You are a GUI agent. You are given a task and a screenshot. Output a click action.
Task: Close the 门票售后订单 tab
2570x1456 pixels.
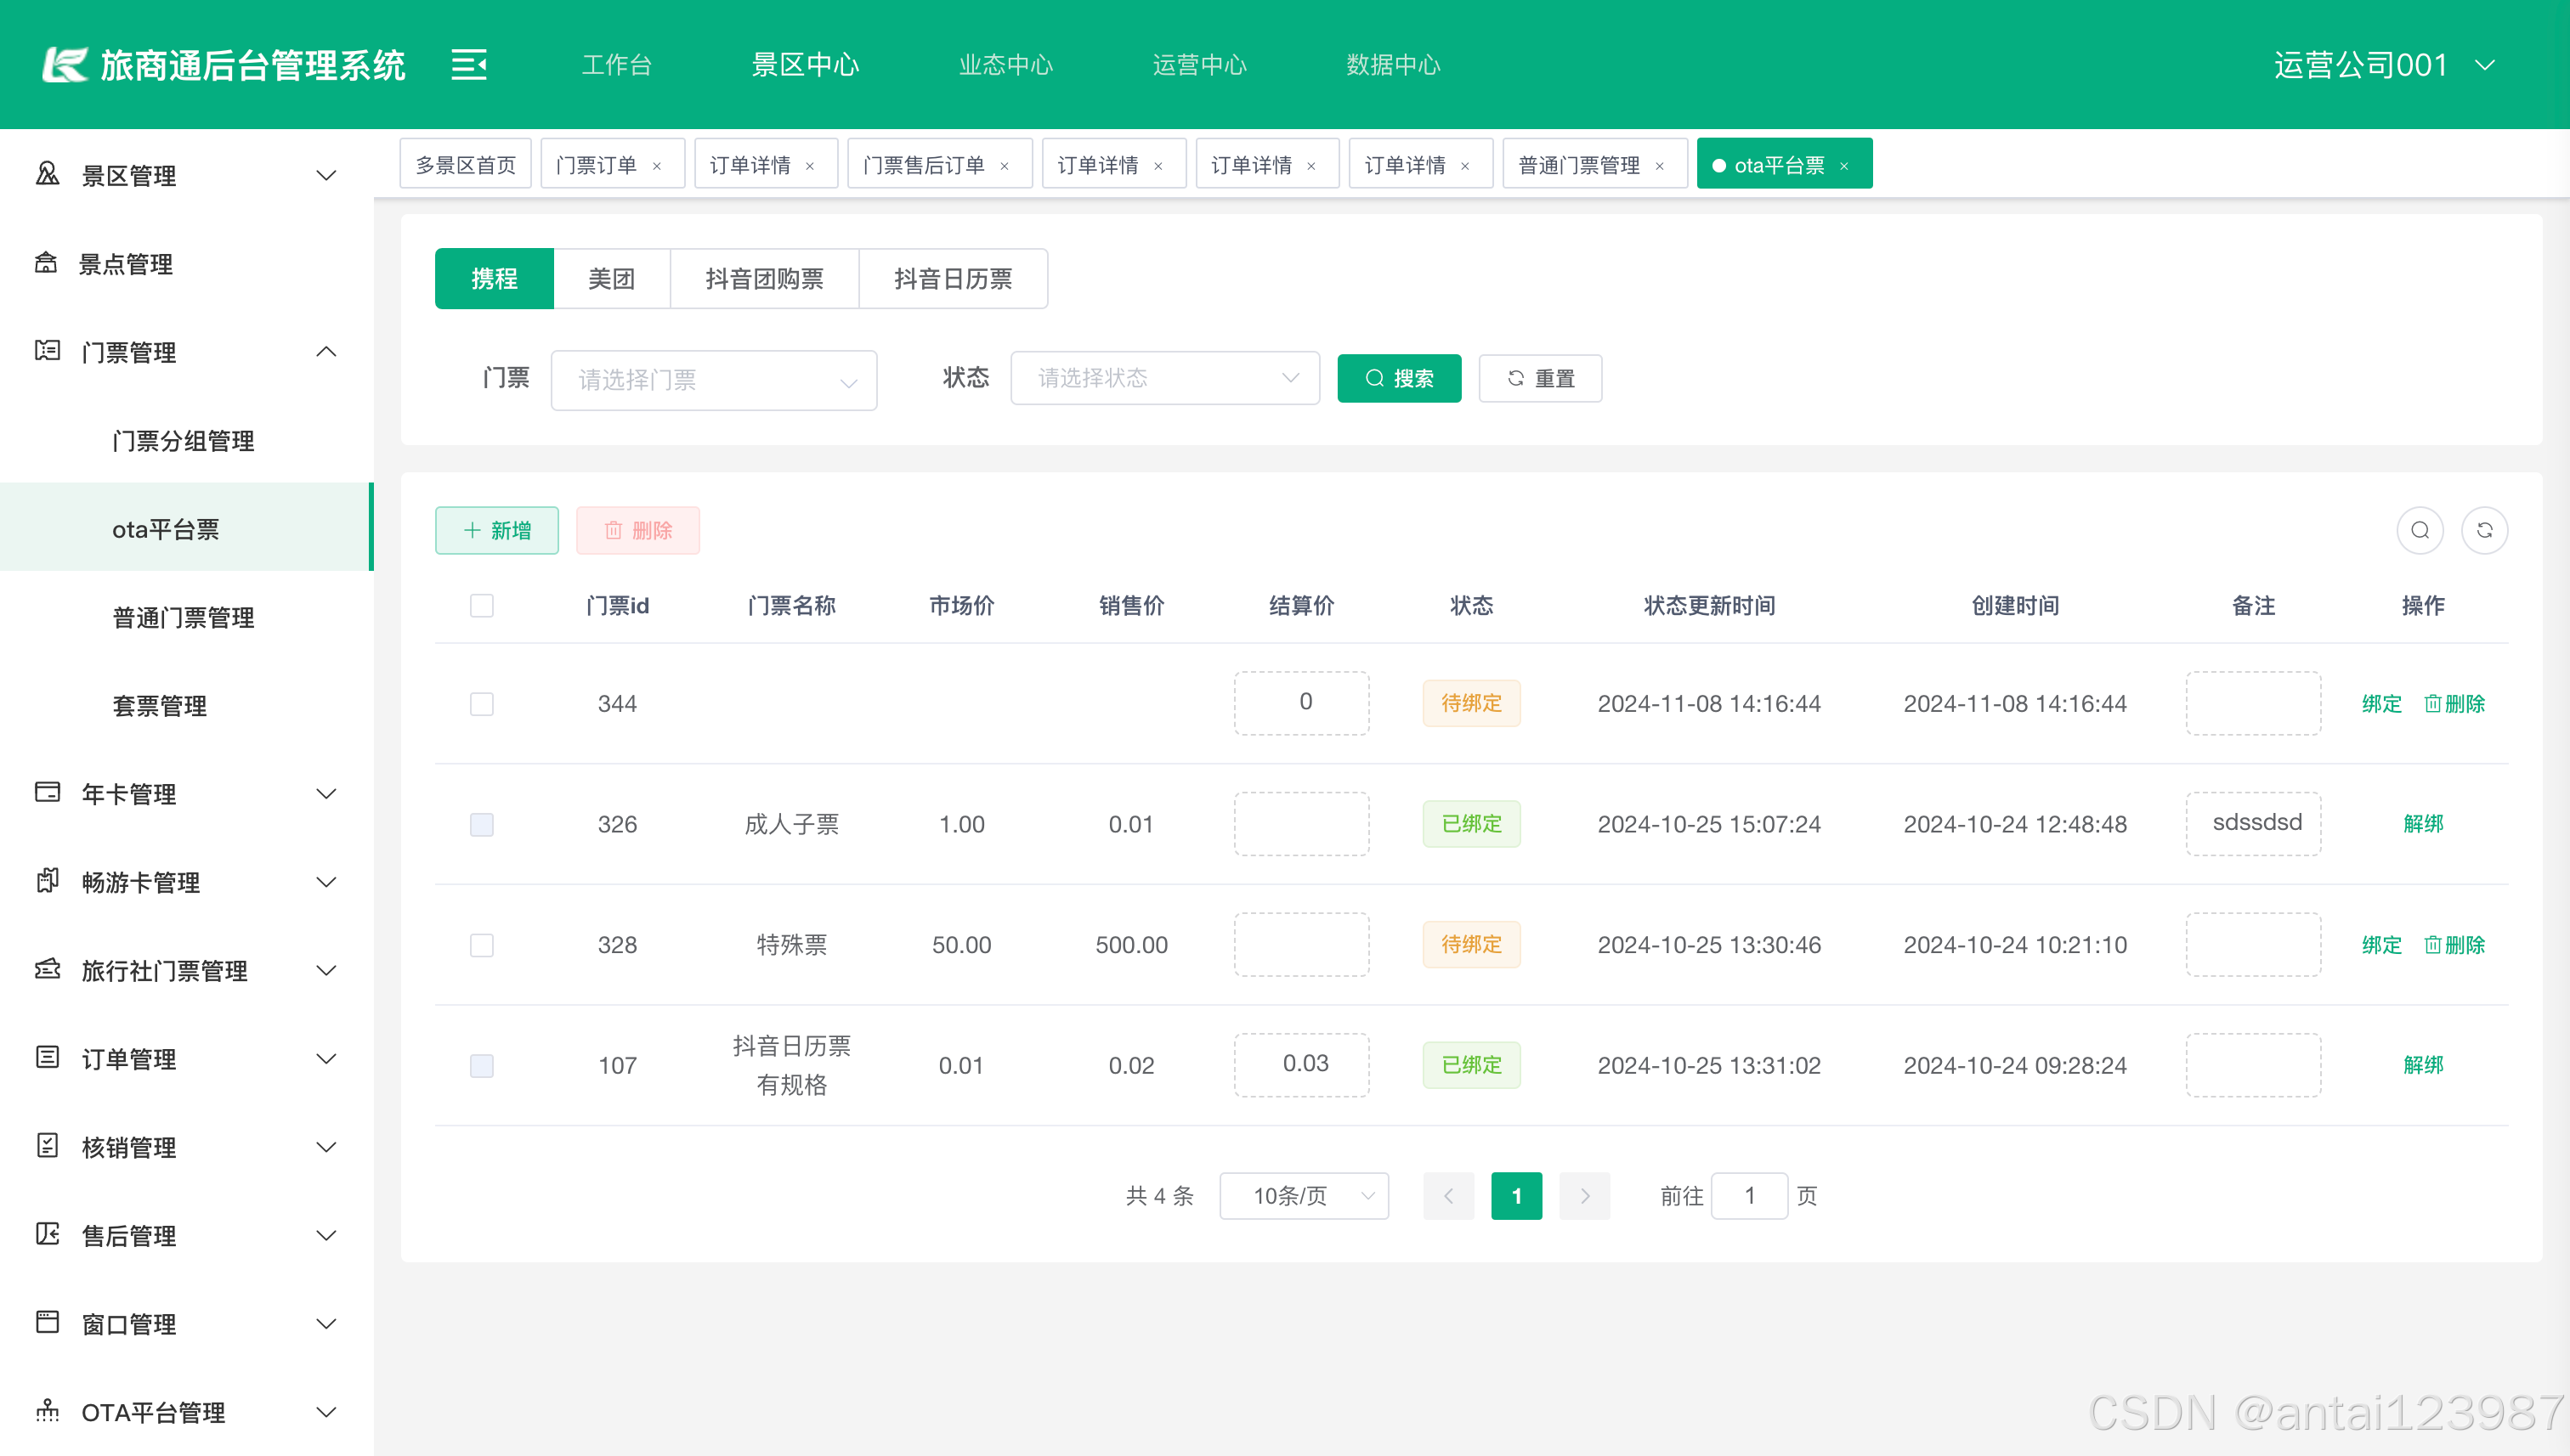[x=1005, y=166]
